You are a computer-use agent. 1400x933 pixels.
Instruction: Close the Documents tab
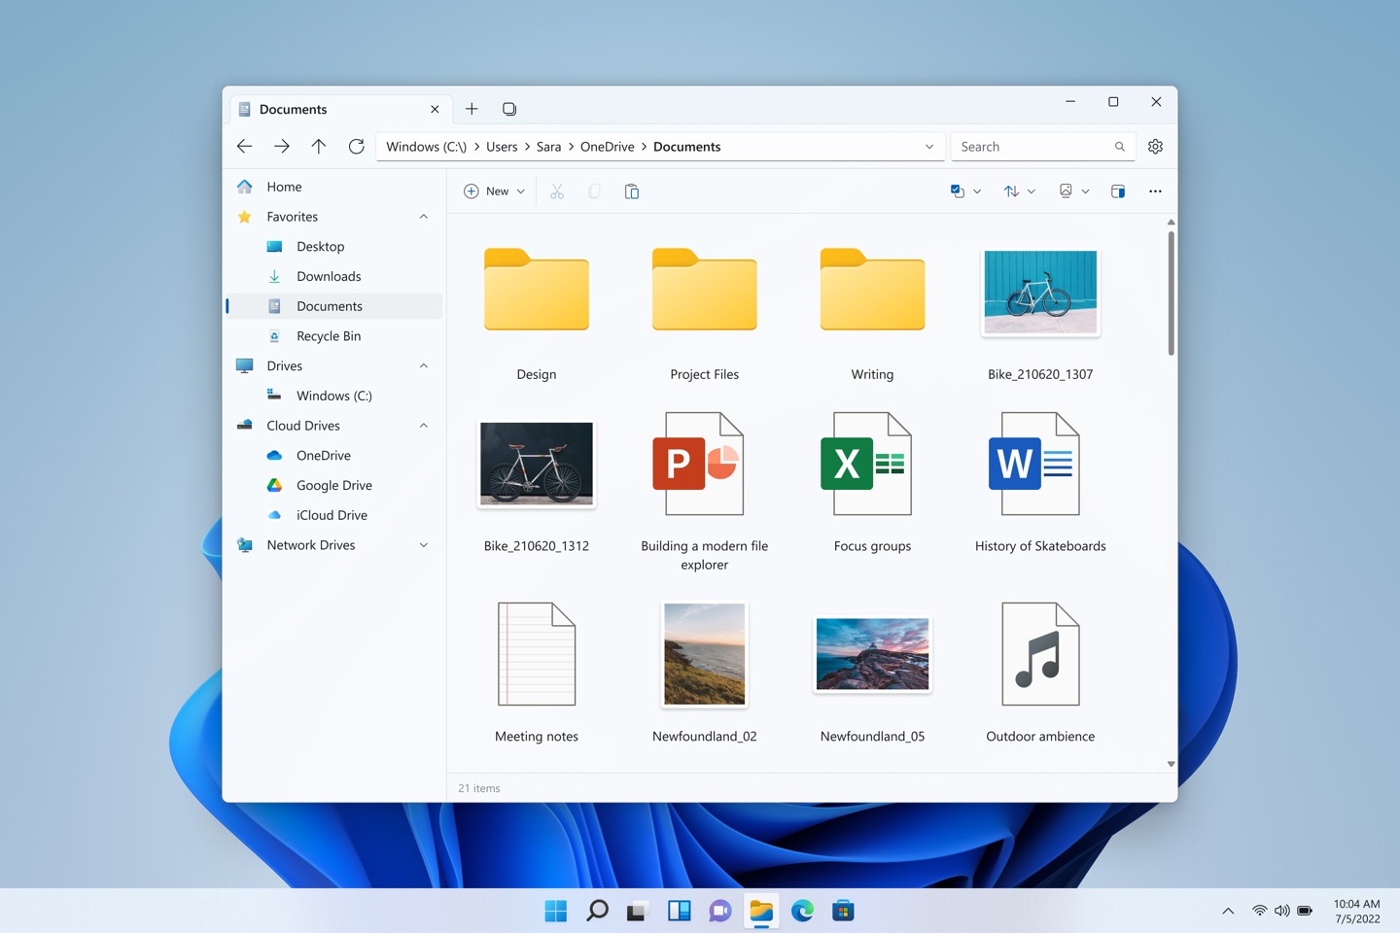pos(435,109)
